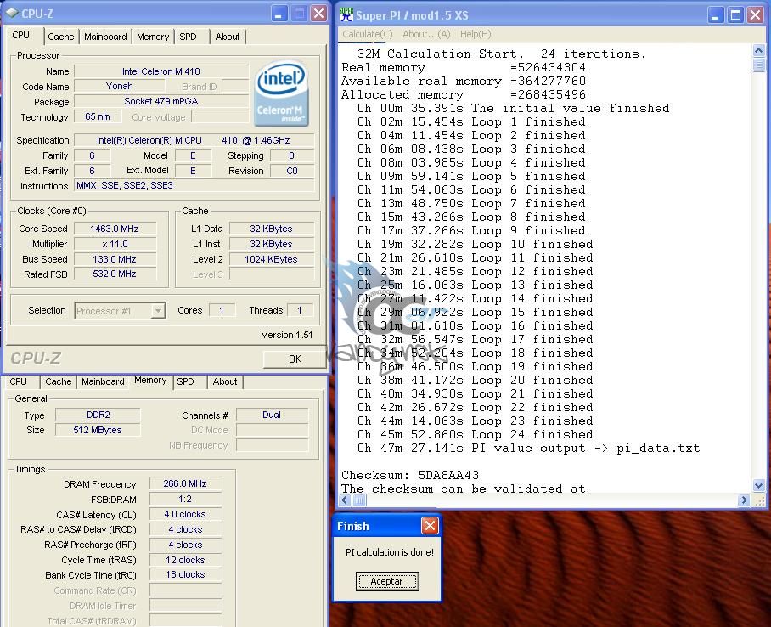This screenshot has width=771, height=627.
Task: Click the Super PI title bar icon
Action: tap(346, 14)
